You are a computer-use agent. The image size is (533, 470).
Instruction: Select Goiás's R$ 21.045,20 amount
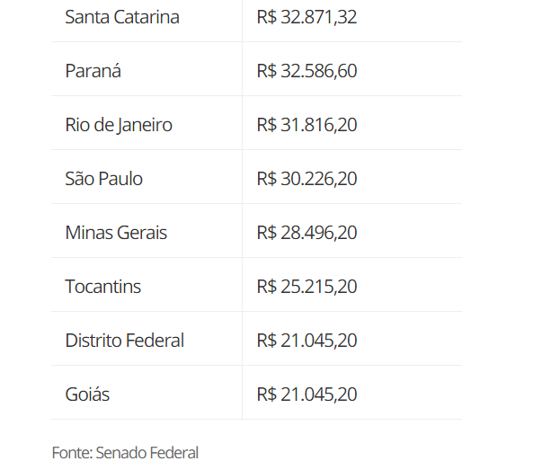pos(306,395)
